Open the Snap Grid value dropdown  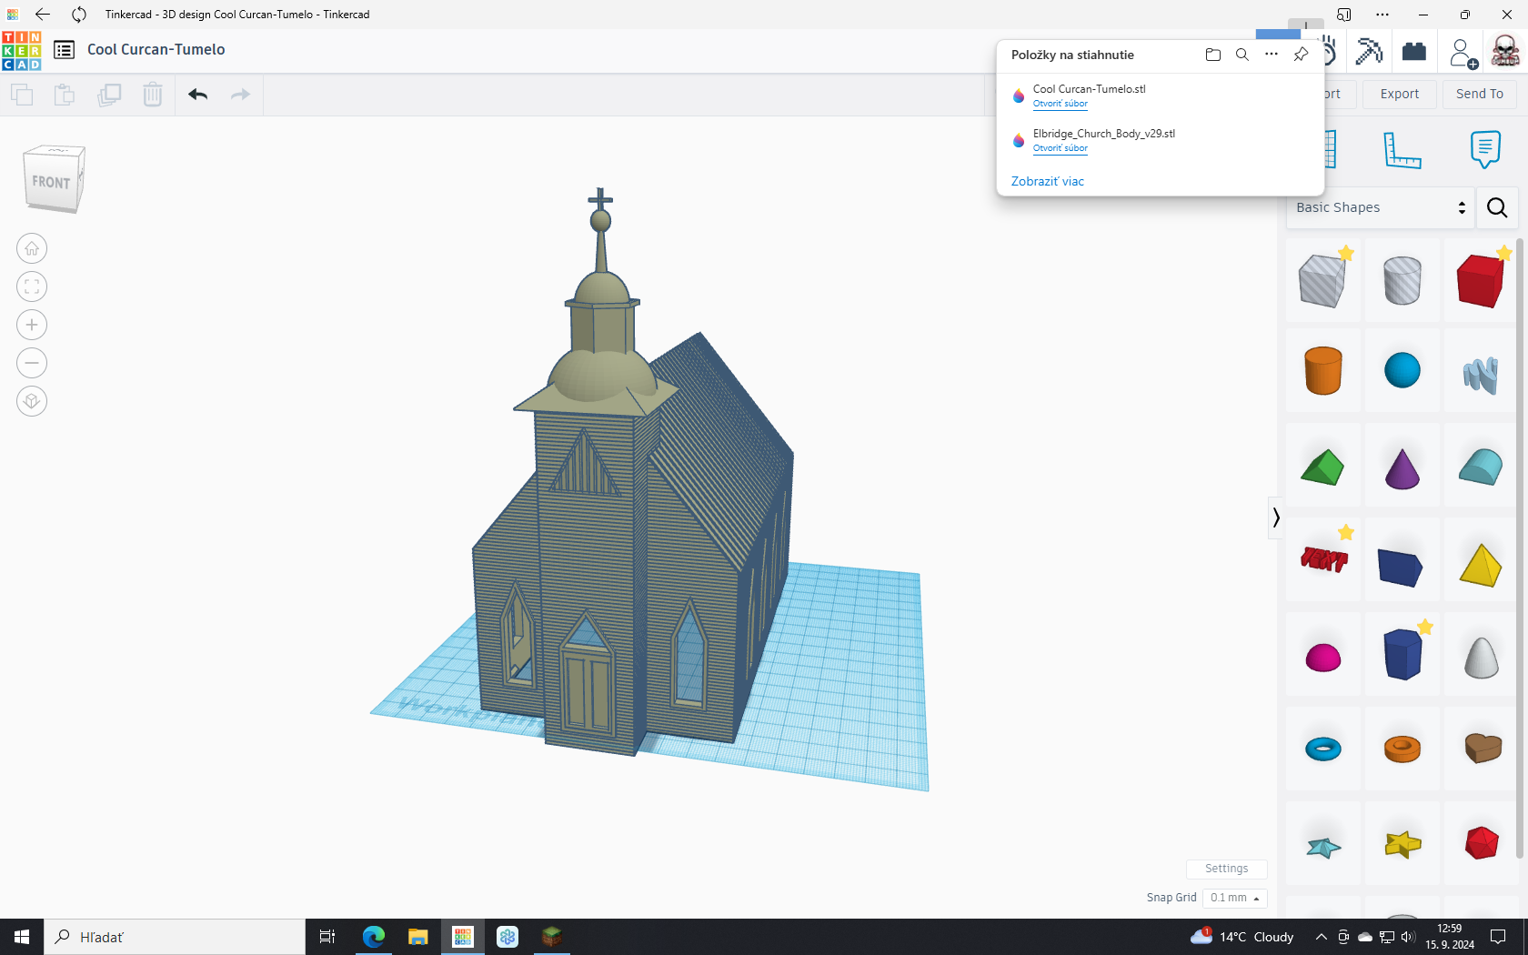coord(1234,898)
